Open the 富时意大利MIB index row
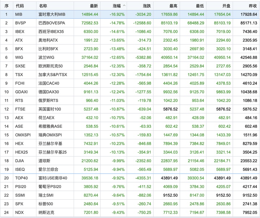The image size is (260, 218). (130, 14)
